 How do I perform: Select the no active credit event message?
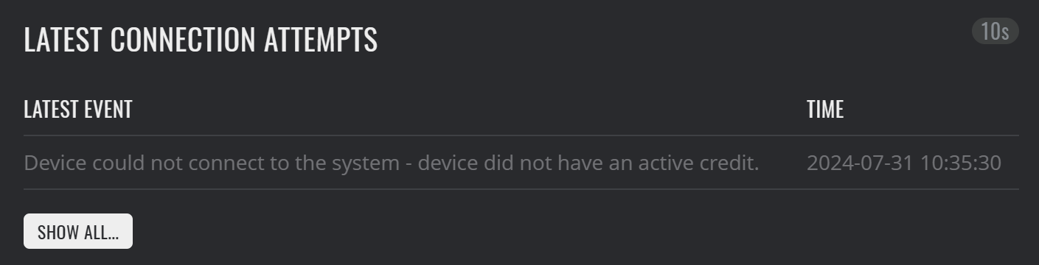[392, 163]
